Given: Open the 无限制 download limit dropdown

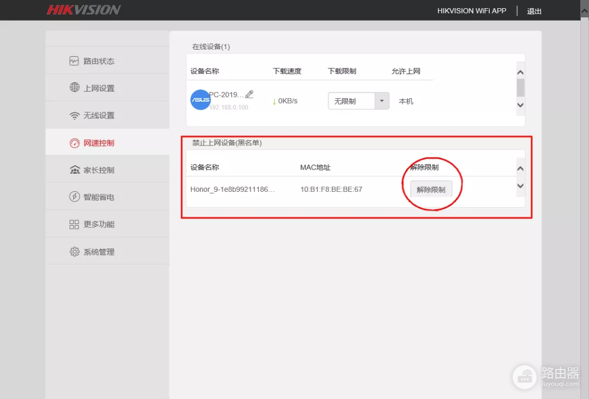Looking at the screenshot, I should pyautogui.click(x=351, y=101).
